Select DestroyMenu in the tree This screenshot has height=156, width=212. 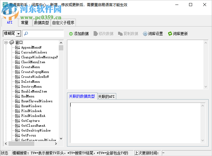point(32,86)
